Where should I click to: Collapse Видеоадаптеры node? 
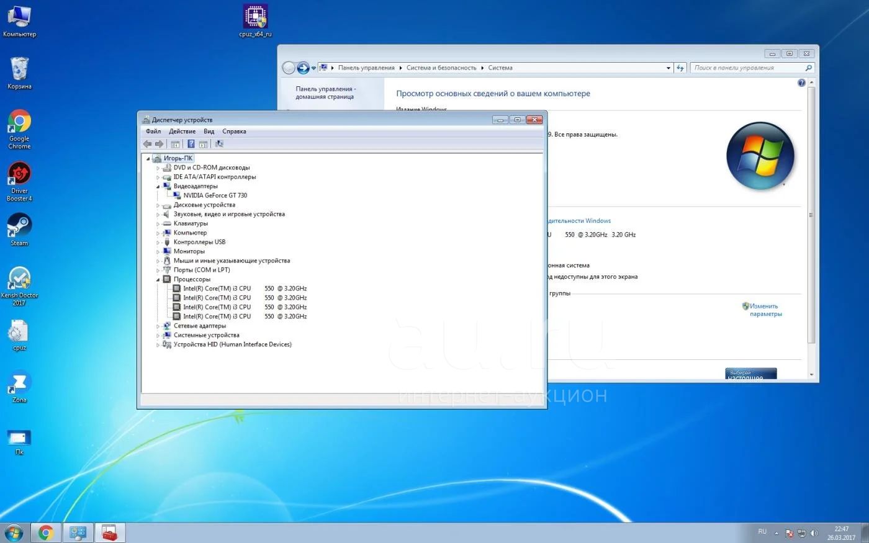pos(158,186)
